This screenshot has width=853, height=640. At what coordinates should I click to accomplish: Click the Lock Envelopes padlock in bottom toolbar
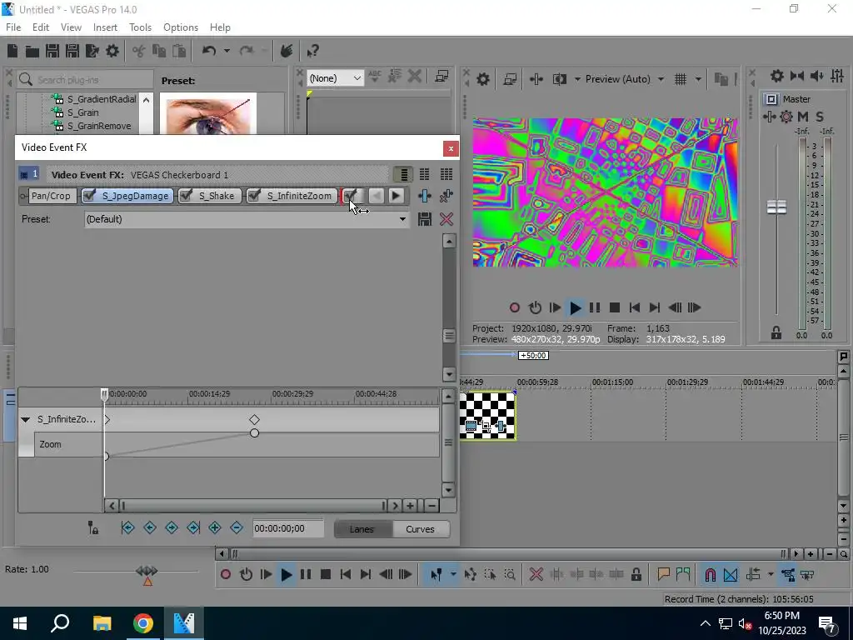(636, 574)
